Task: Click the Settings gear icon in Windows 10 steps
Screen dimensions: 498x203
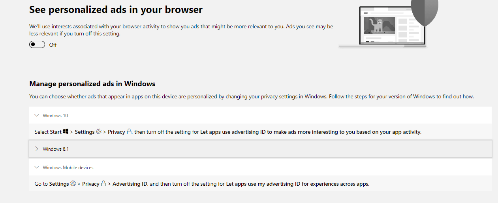Action: coord(99,132)
